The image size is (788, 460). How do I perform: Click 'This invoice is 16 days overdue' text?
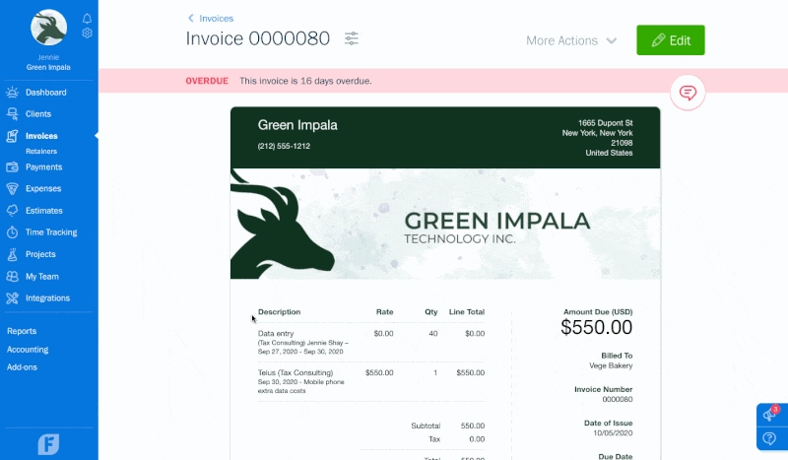point(305,81)
